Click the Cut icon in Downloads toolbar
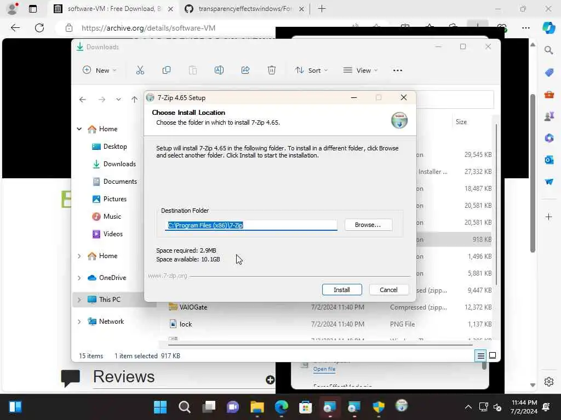561x420 pixels. point(140,71)
